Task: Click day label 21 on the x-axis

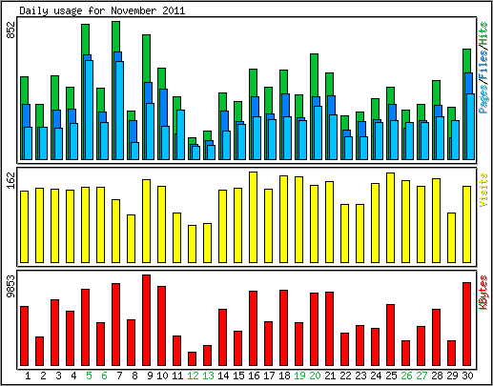Action: 330,376
